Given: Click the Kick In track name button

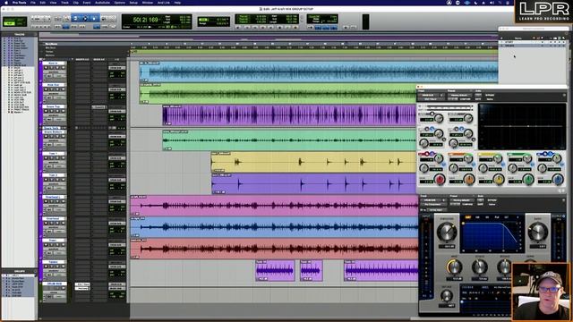Looking at the screenshot, I should [x=54, y=64].
